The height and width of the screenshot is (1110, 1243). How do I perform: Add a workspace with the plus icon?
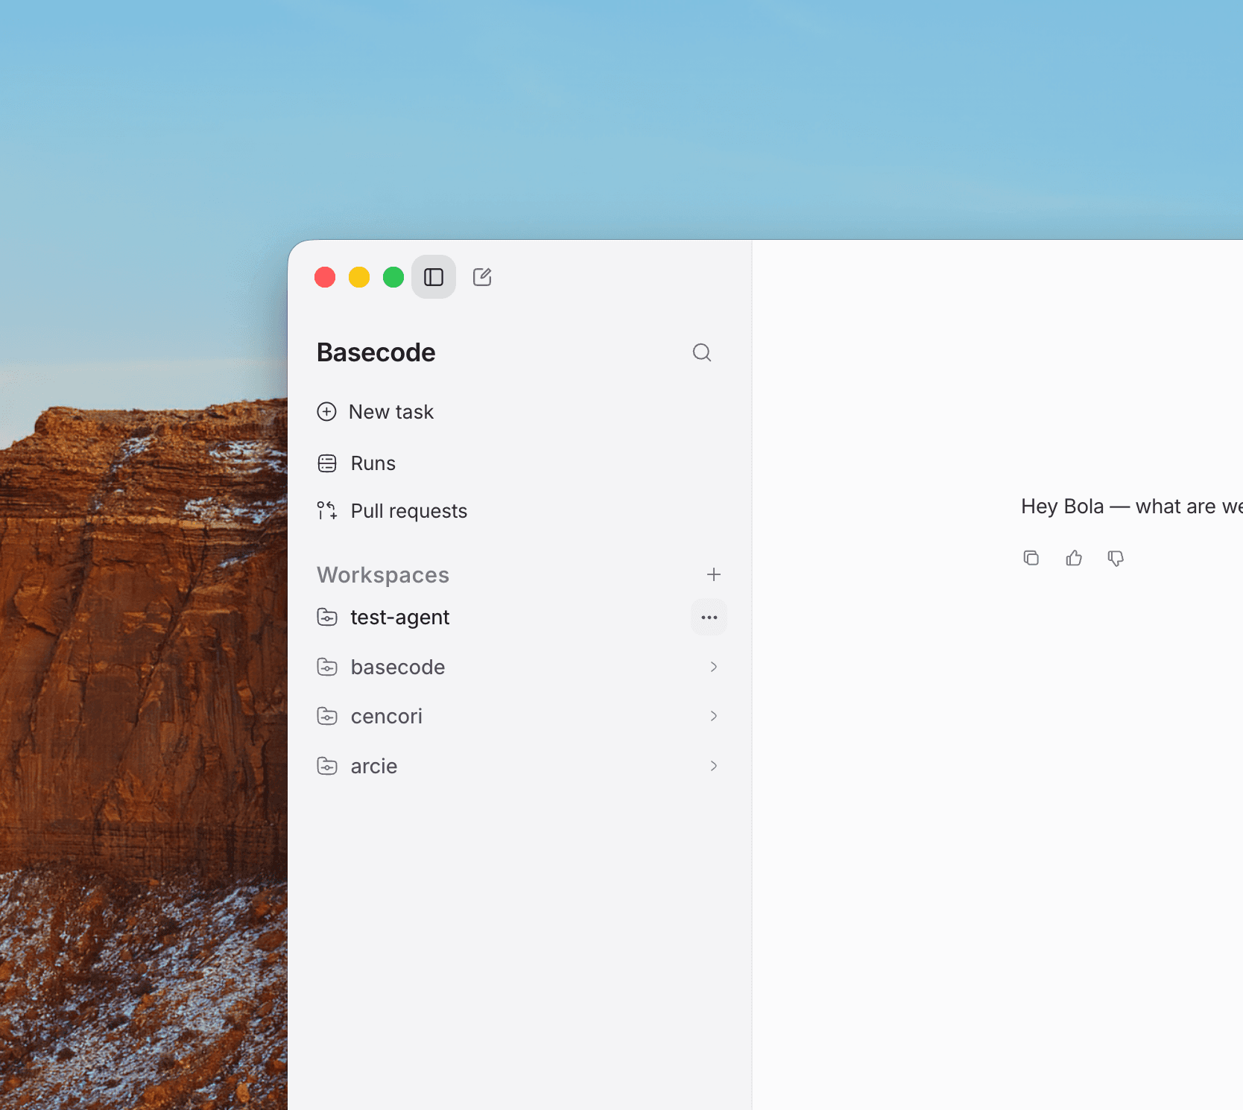(x=714, y=574)
